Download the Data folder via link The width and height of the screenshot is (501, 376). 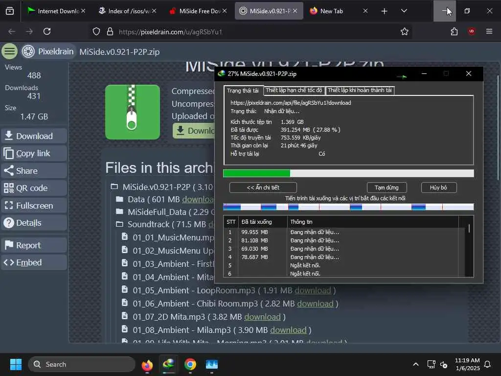[198, 199]
